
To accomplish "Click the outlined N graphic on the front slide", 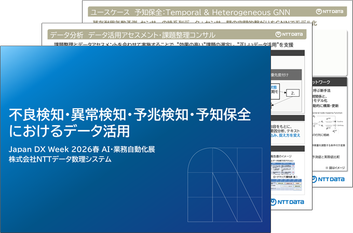I will coord(225,185).
